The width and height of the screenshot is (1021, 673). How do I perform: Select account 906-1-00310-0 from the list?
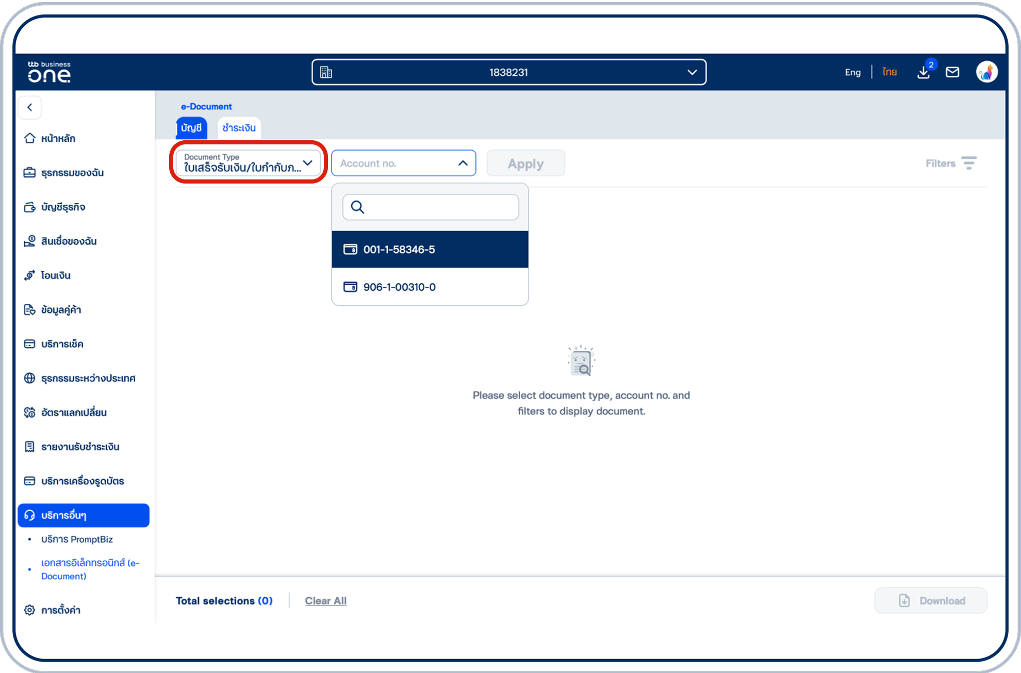pos(400,287)
